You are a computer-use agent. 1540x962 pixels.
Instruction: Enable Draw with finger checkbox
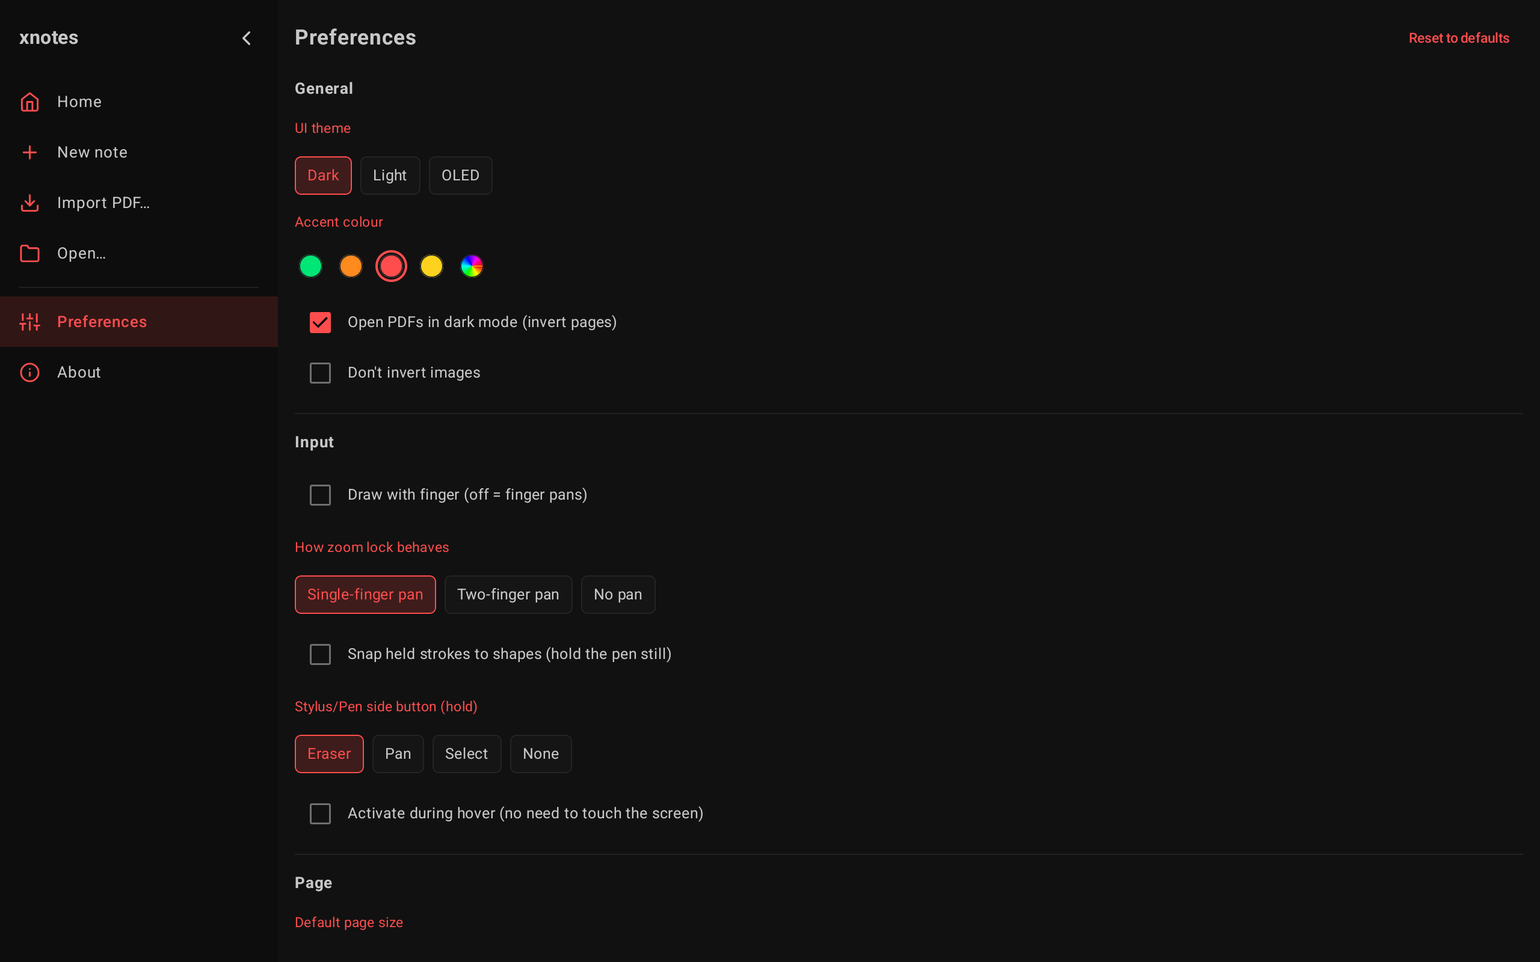[x=320, y=495]
